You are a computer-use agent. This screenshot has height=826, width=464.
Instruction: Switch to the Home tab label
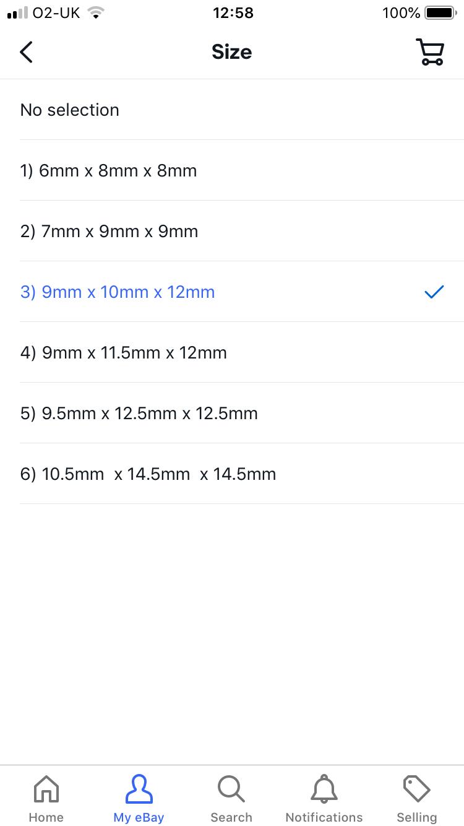pyautogui.click(x=46, y=817)
